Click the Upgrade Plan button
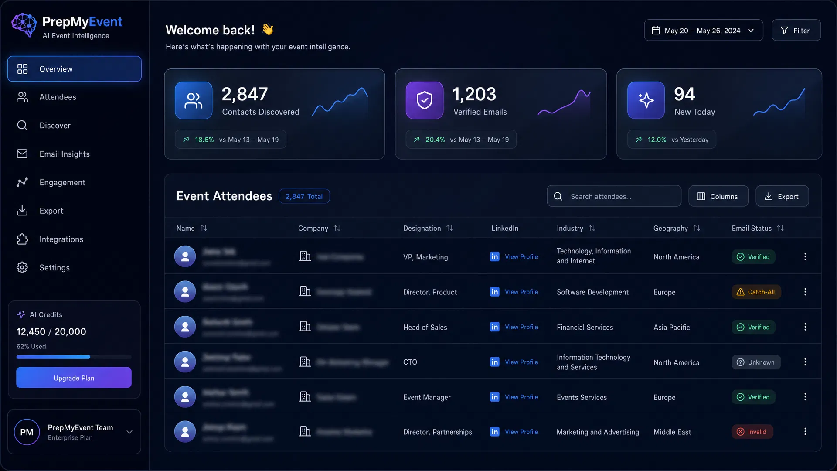 pos(74,378)
